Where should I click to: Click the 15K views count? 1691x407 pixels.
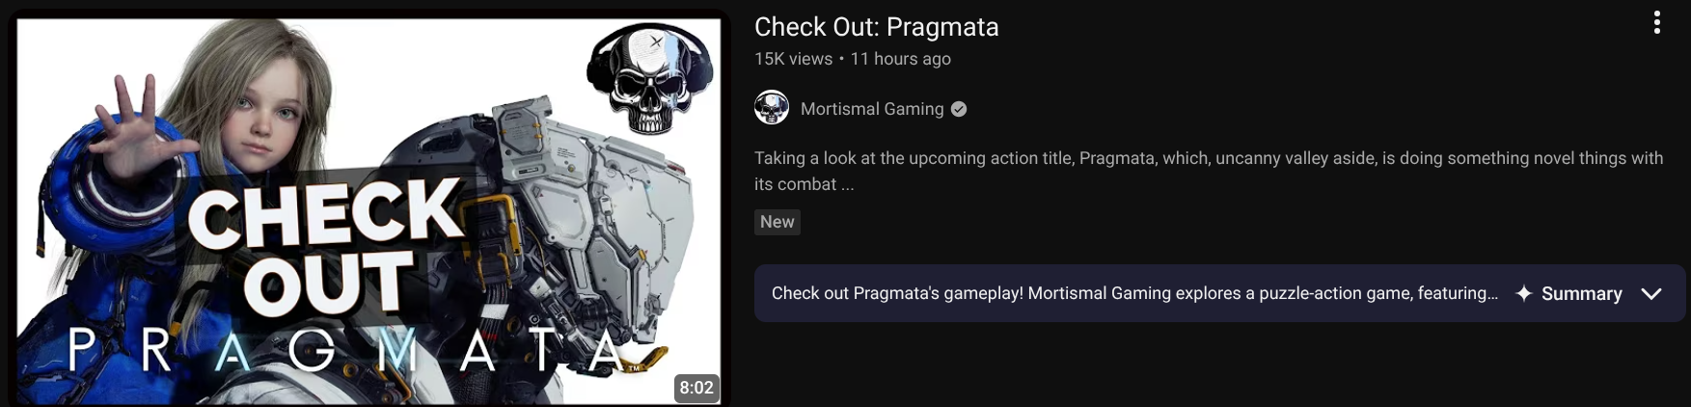793,59
